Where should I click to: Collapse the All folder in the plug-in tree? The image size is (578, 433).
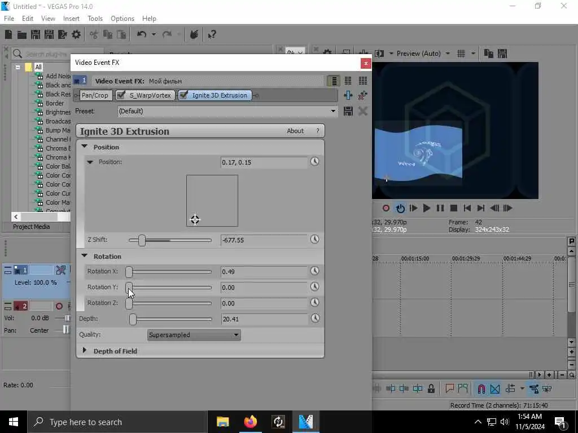pos(17,68)
